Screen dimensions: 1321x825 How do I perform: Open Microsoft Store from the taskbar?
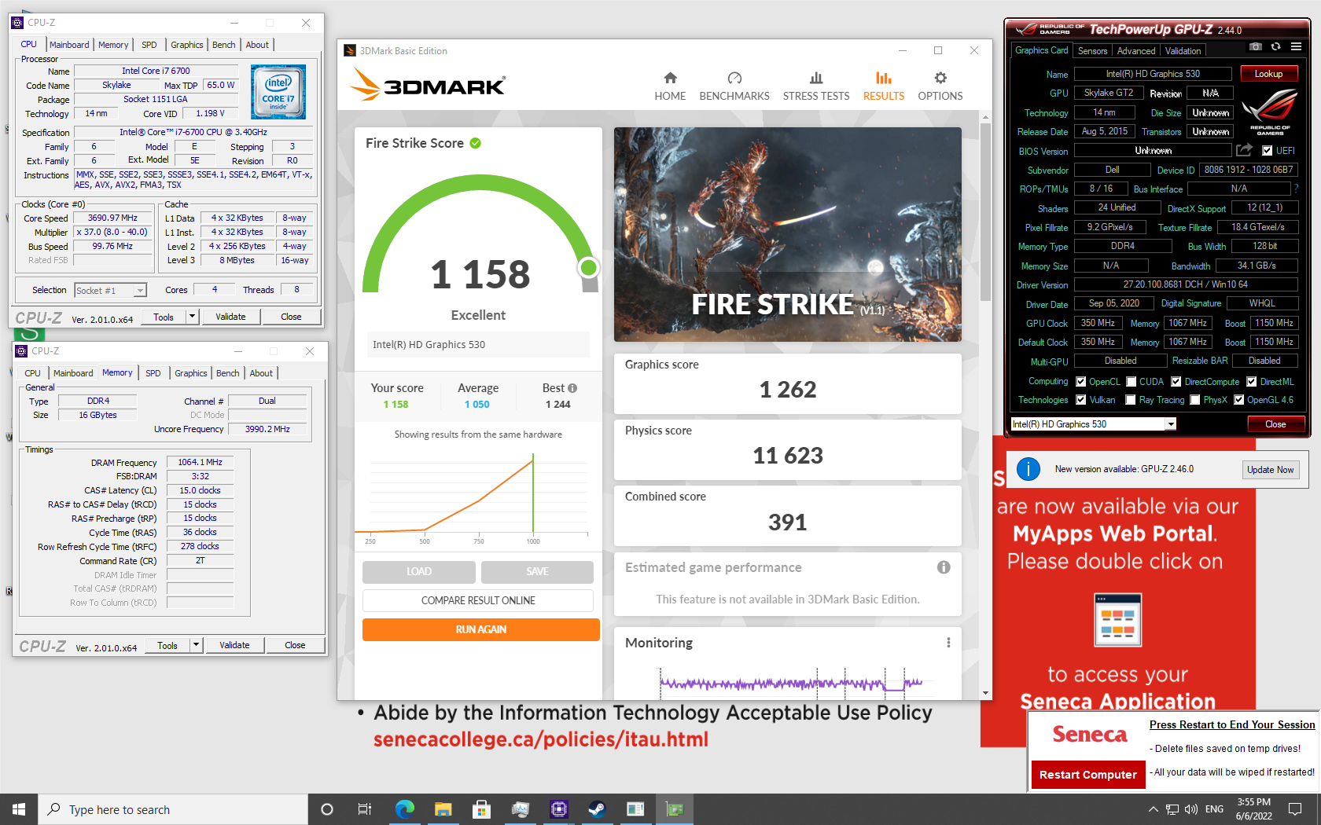(x=481, y=809)
